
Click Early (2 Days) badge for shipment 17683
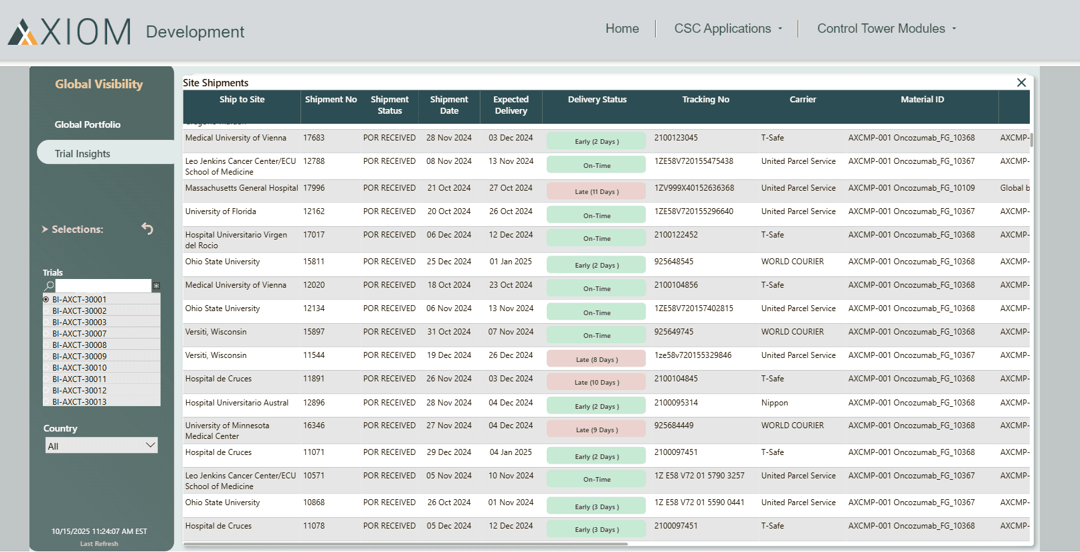[x=596, y=141]
